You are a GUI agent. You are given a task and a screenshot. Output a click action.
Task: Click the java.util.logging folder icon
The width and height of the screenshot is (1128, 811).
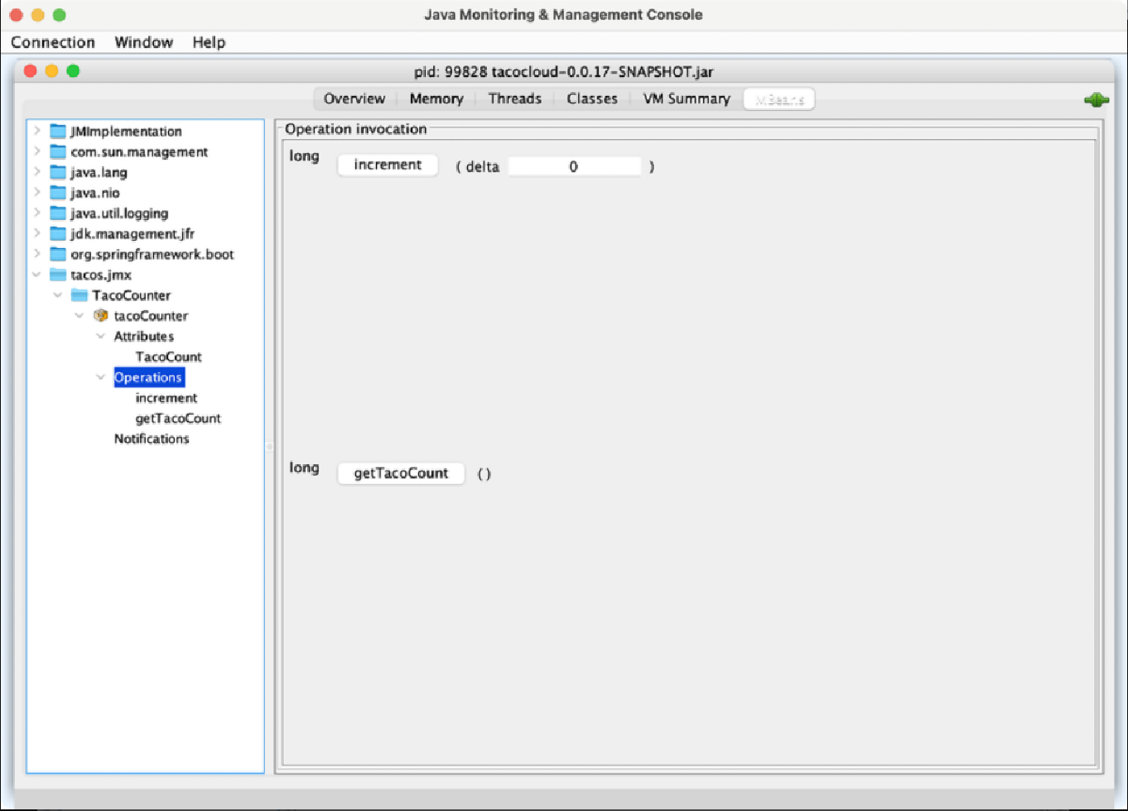(57, 214)
